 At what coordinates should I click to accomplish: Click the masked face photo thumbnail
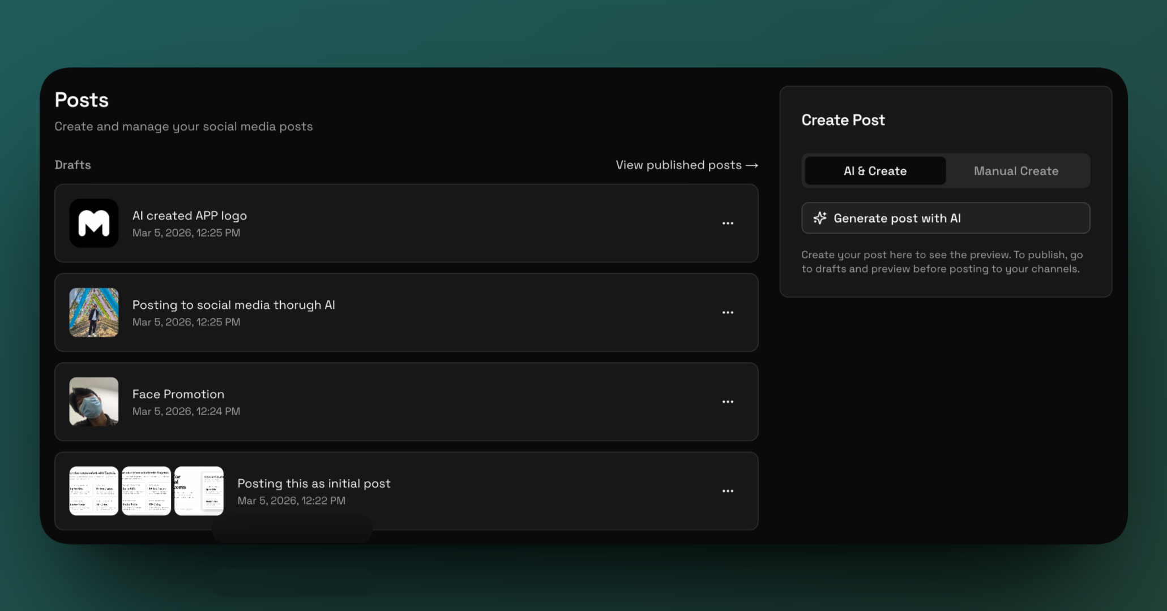click(x=94, y=402)
